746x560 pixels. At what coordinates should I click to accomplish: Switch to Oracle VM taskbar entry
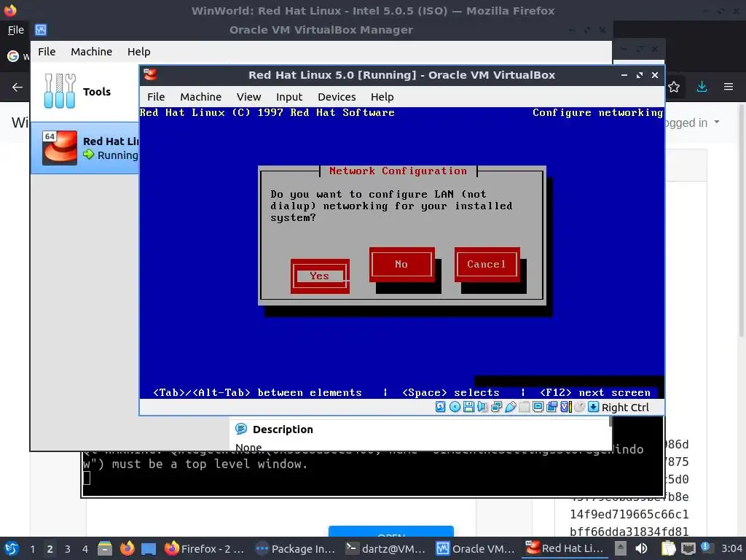click(476, 548)
